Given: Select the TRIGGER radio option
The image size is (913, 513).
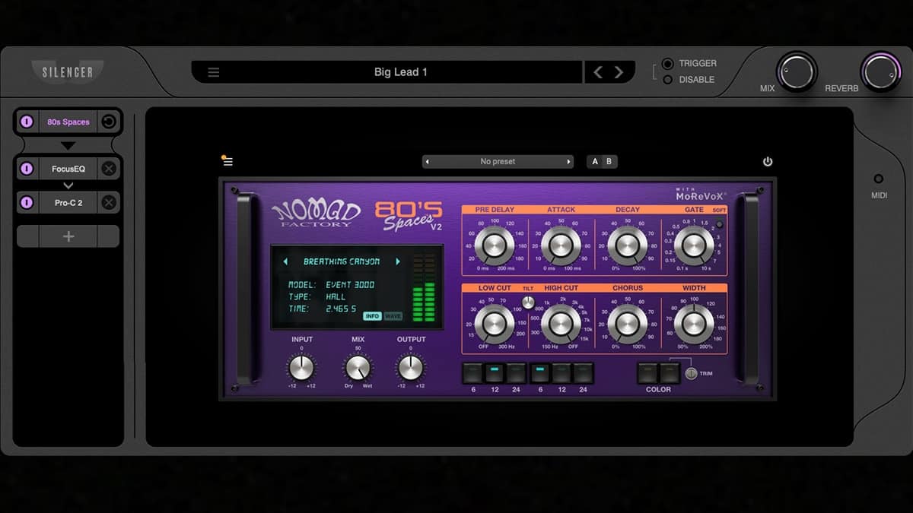Looking at the screenshot, I should (x=667, y=64).
